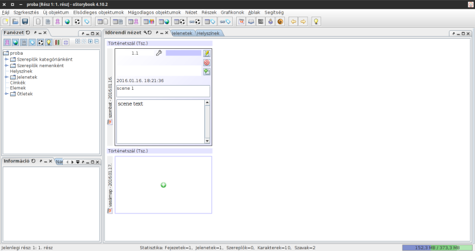Screen dimensions: 475x251
Task: Open a file with the folder toolbar icon
Action: 15,21
